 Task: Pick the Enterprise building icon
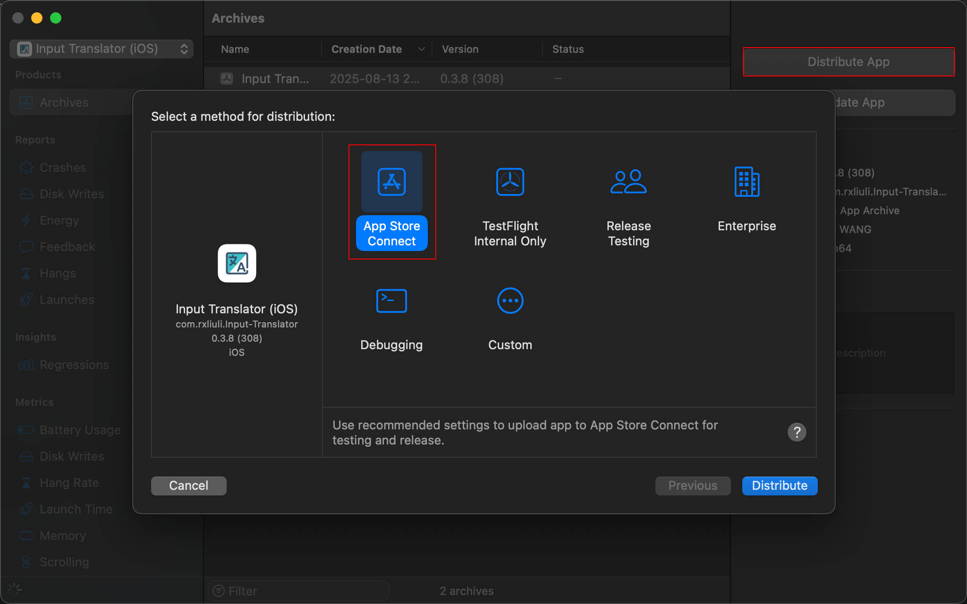point(747,182)
